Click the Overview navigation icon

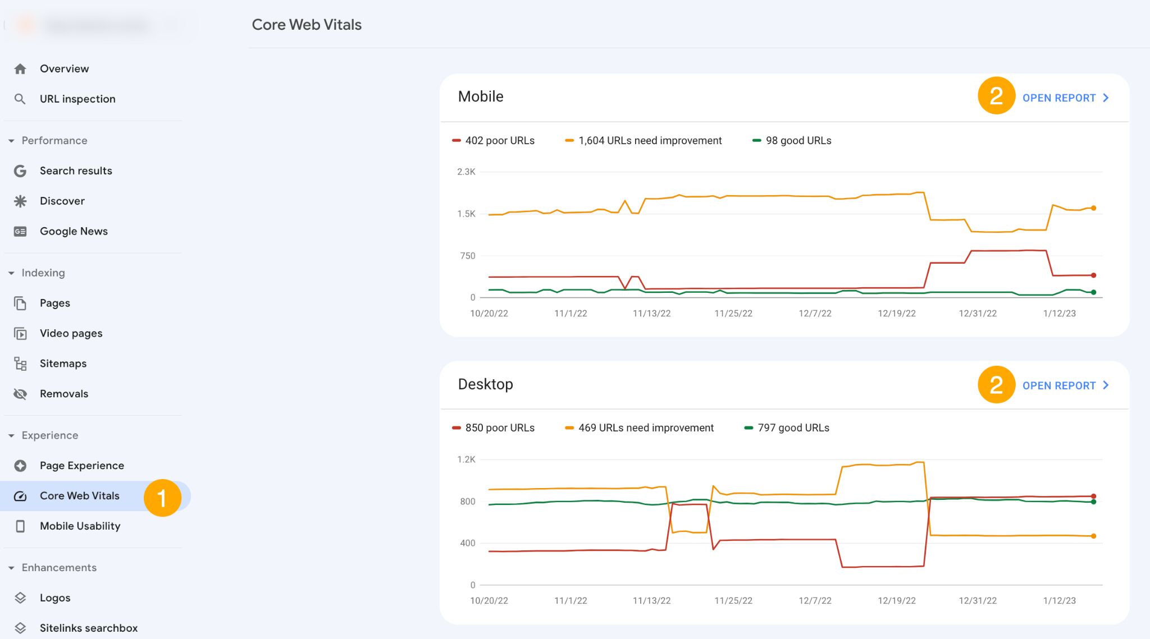(x=20, y=68)
